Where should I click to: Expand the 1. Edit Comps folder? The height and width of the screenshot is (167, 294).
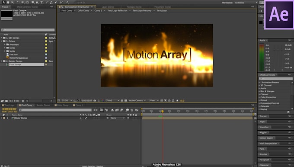2,38
